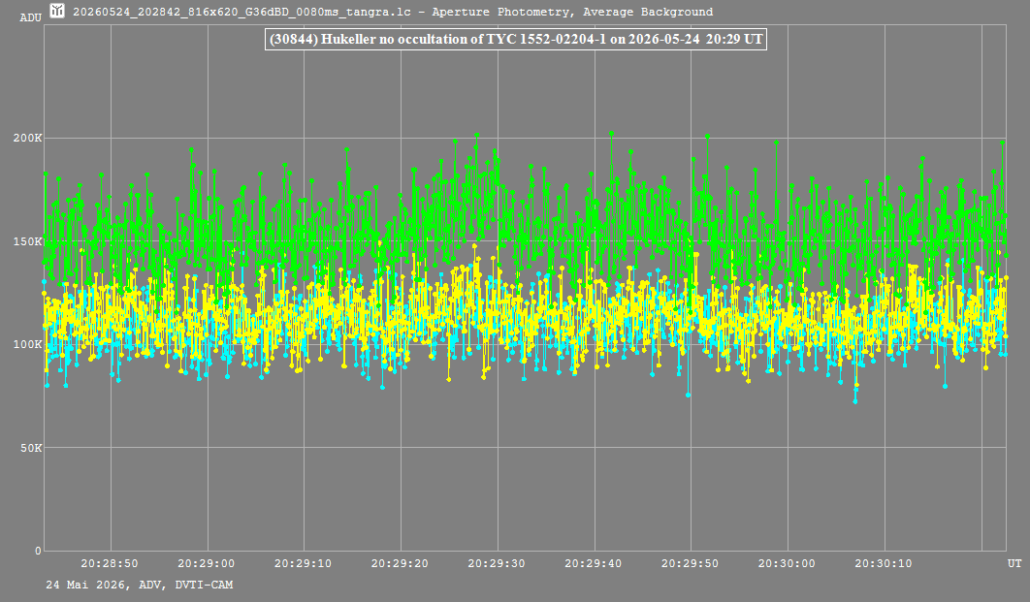The image size is (1030, 602).
Task: Click the 20:30:00 time label
Action: point(787,563)
